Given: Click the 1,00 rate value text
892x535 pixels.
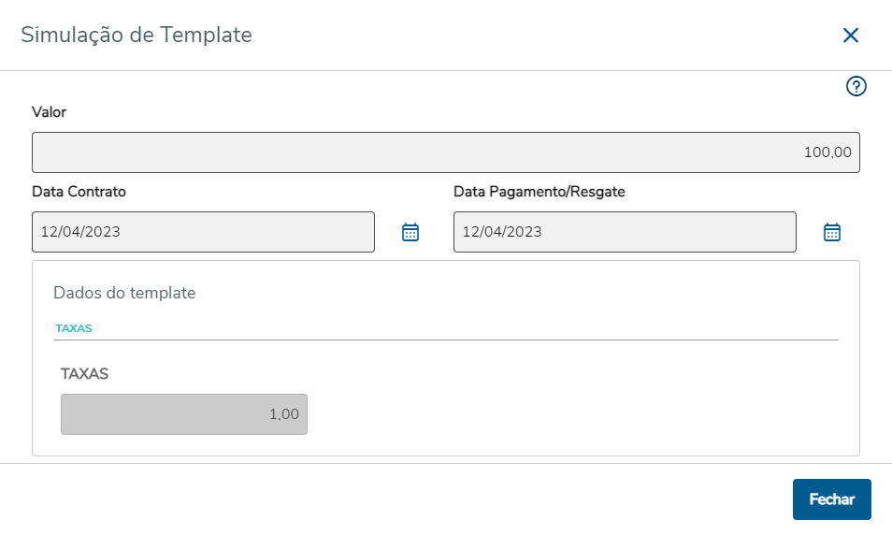Looking at the screenshot, I should [284, 414].
